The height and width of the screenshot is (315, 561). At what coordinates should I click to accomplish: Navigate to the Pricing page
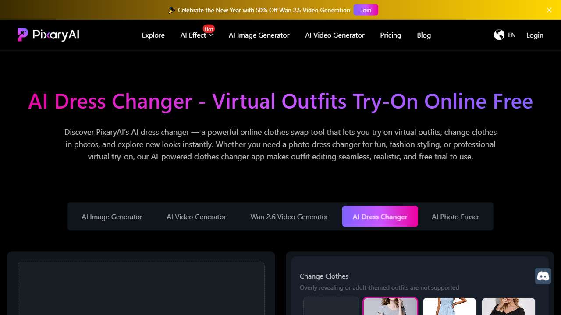pyautogui.click(x=391, y=35)
